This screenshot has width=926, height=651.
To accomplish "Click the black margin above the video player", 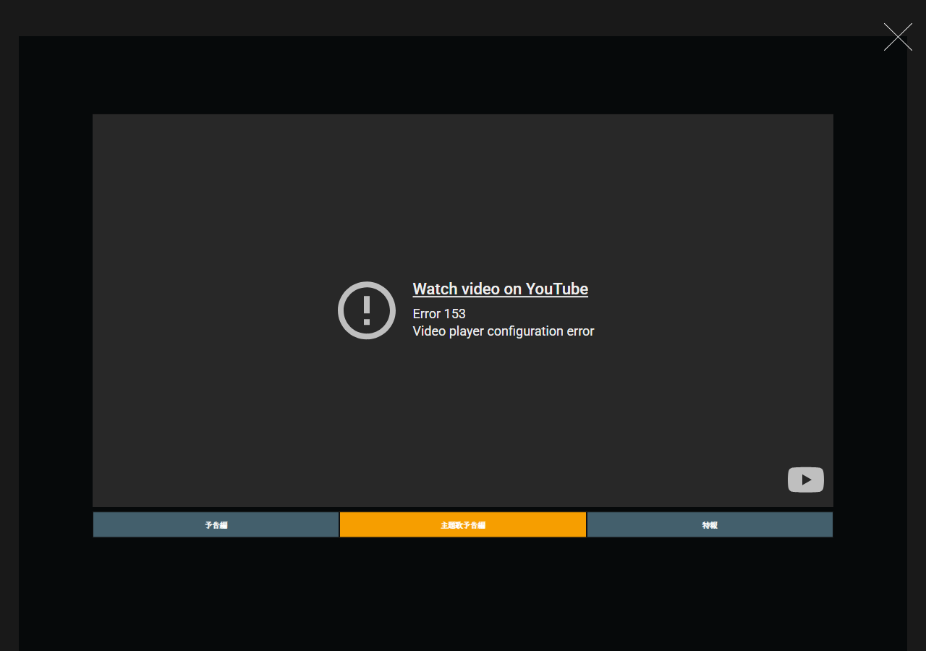I will pyautogui.click(x=463, y=75).
